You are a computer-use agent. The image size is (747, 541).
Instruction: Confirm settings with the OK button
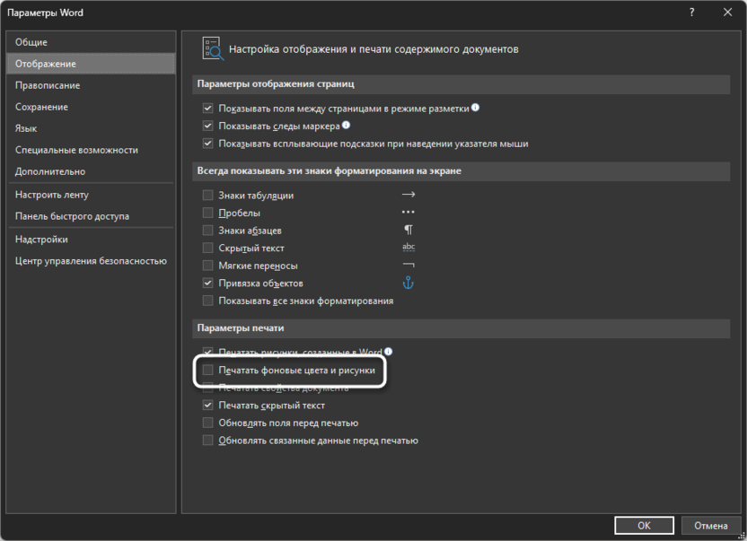(x=644, y=525)
